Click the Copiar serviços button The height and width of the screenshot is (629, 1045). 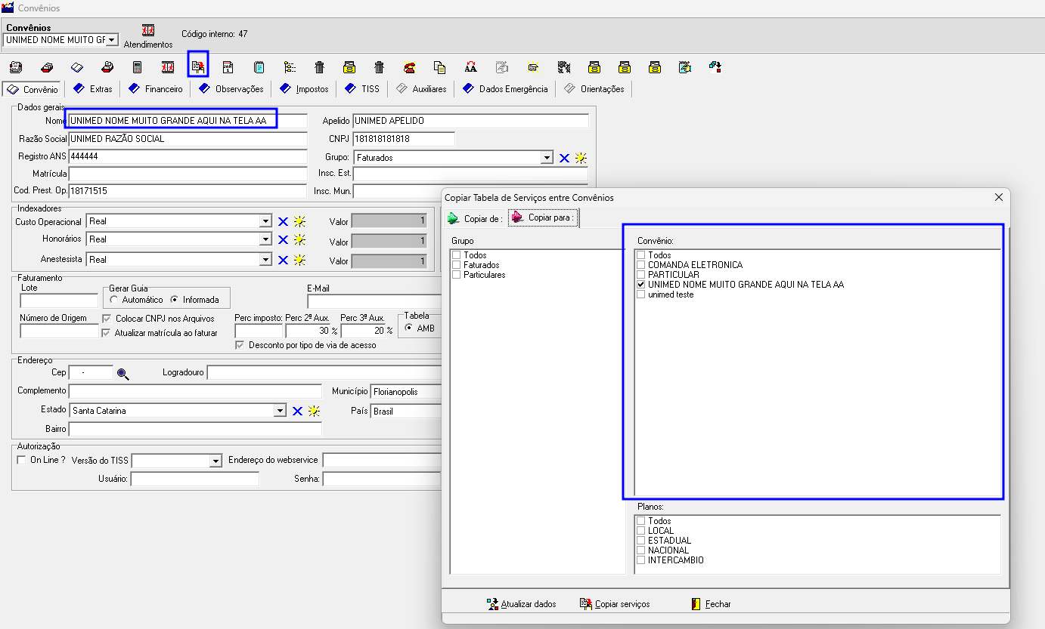[614, 604]
